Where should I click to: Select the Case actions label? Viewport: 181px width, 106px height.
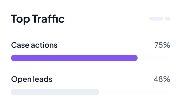(34, 45)
